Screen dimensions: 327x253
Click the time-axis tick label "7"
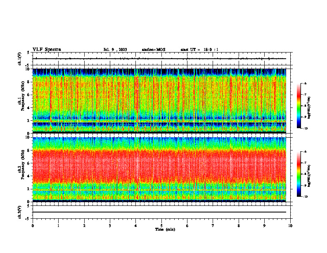pos(213,226)
